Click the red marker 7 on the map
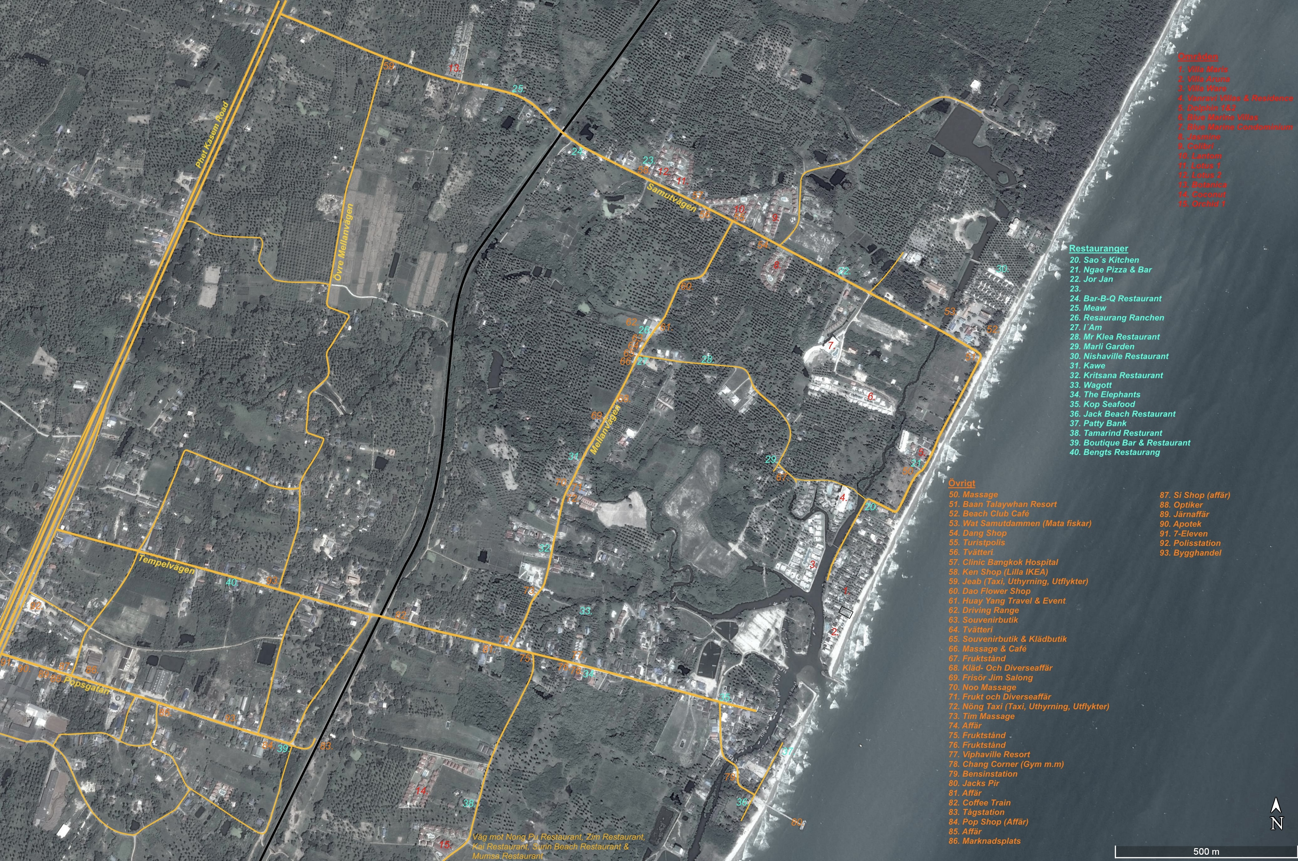Screen dimensions: 1298x861 [831, 346]
